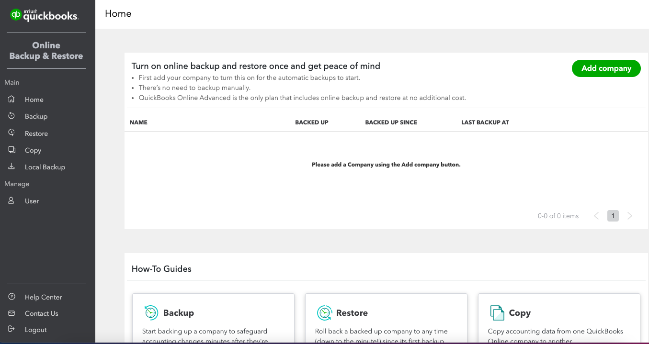The height and width of the screenshot is (344, 649).
Task: Open the Help Center link
Action: [44, 297]
